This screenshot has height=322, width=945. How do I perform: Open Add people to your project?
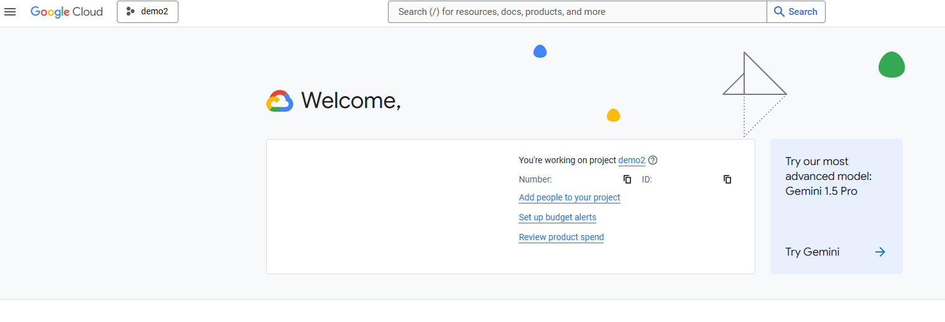(x=569, y=197)
